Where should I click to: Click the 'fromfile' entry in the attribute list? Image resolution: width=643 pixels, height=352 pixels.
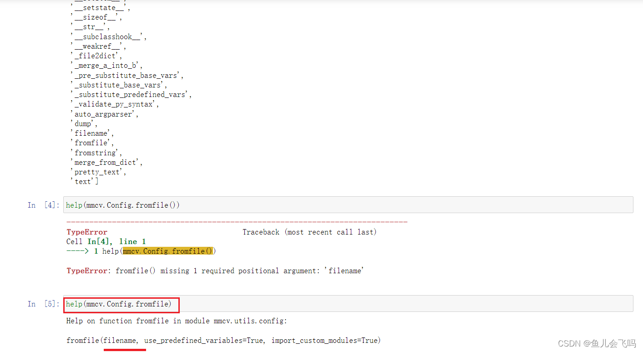tap(91, 143)
